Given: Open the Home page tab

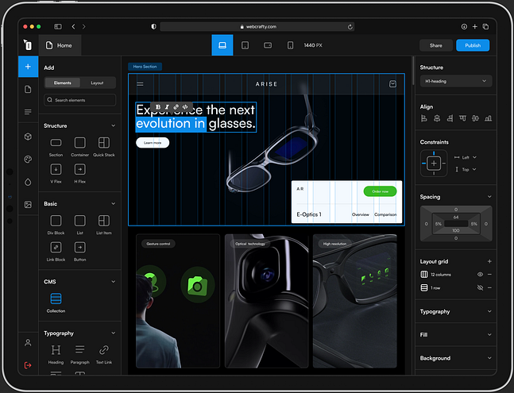Looking at the screenshot, I should click(x=60, y=45).
